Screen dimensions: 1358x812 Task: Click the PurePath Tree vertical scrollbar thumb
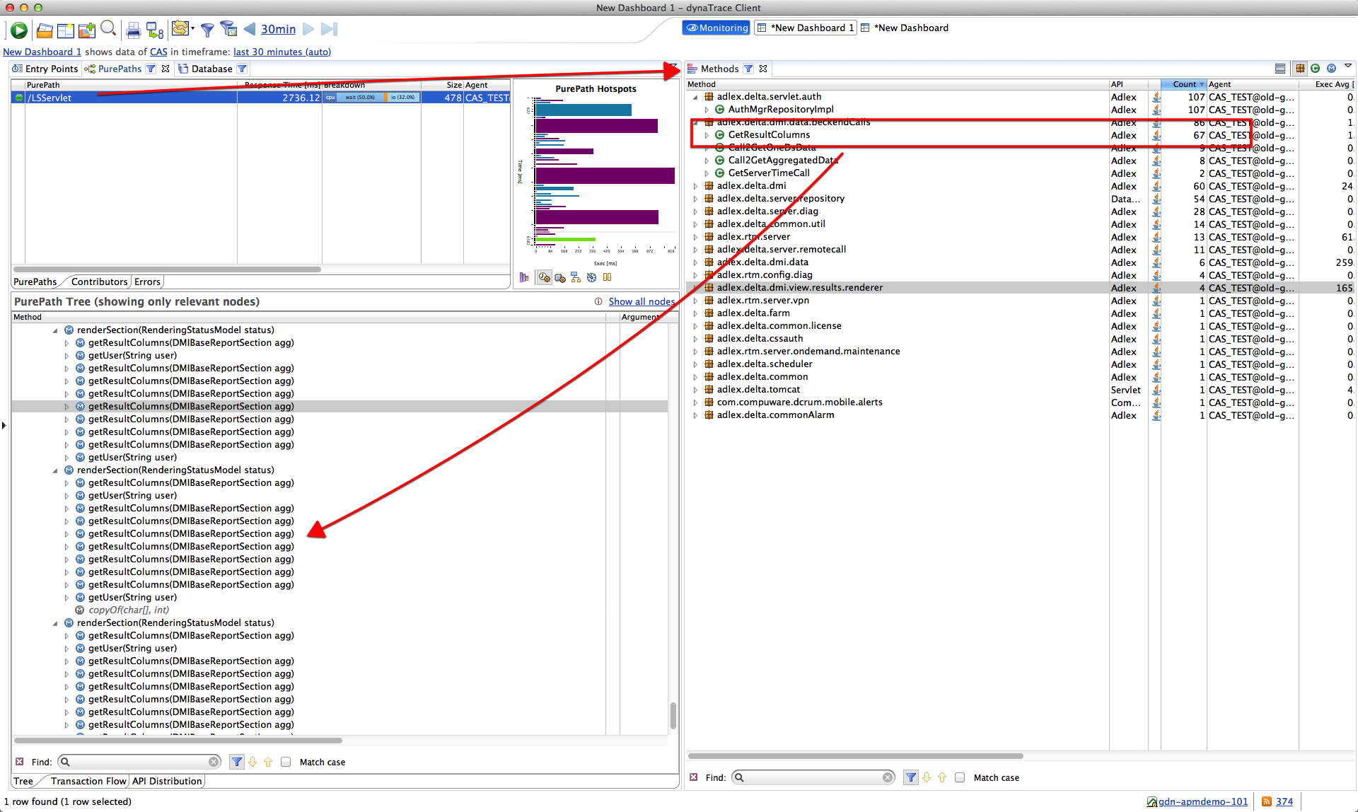point(673,716)
